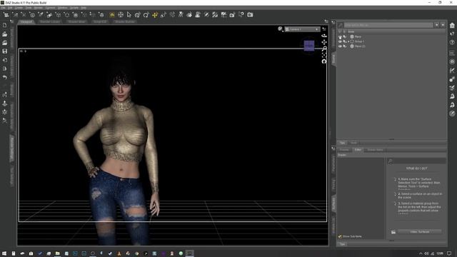Click the New Scene icon in left toolbar
This screenshot has height=257, width=457.
pyautogui.click(x=5, y=26)
